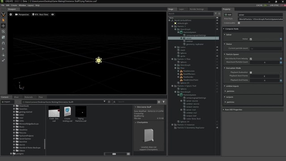
Task: Open the Help menu
Action: (x=37, y=5)
